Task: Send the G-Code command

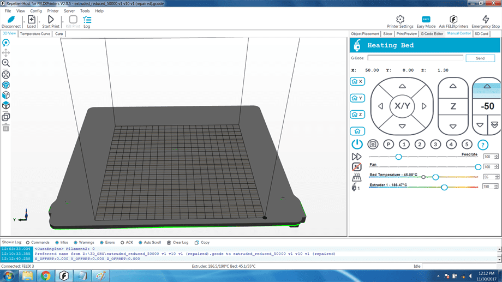Action: 480,58
